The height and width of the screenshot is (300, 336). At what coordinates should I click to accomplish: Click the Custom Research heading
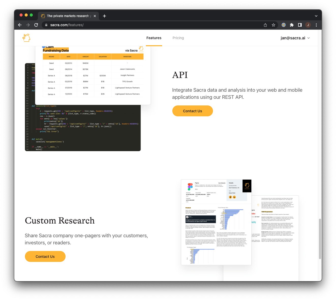click(60, 220)
